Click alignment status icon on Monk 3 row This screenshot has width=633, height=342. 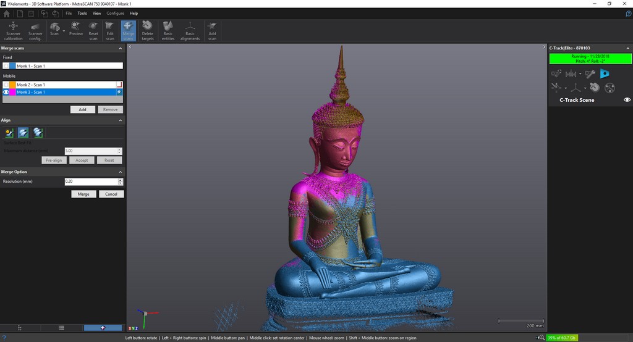tap(119, 93)
